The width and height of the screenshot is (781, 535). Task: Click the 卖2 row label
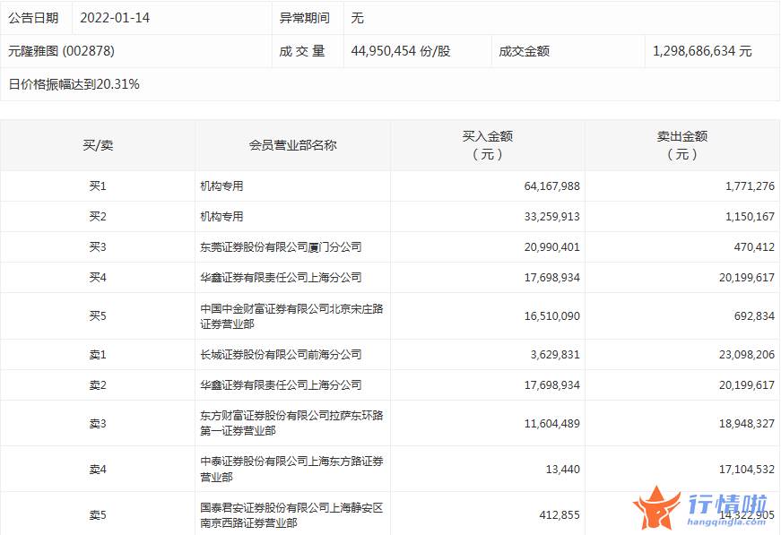tap(98, 384)
